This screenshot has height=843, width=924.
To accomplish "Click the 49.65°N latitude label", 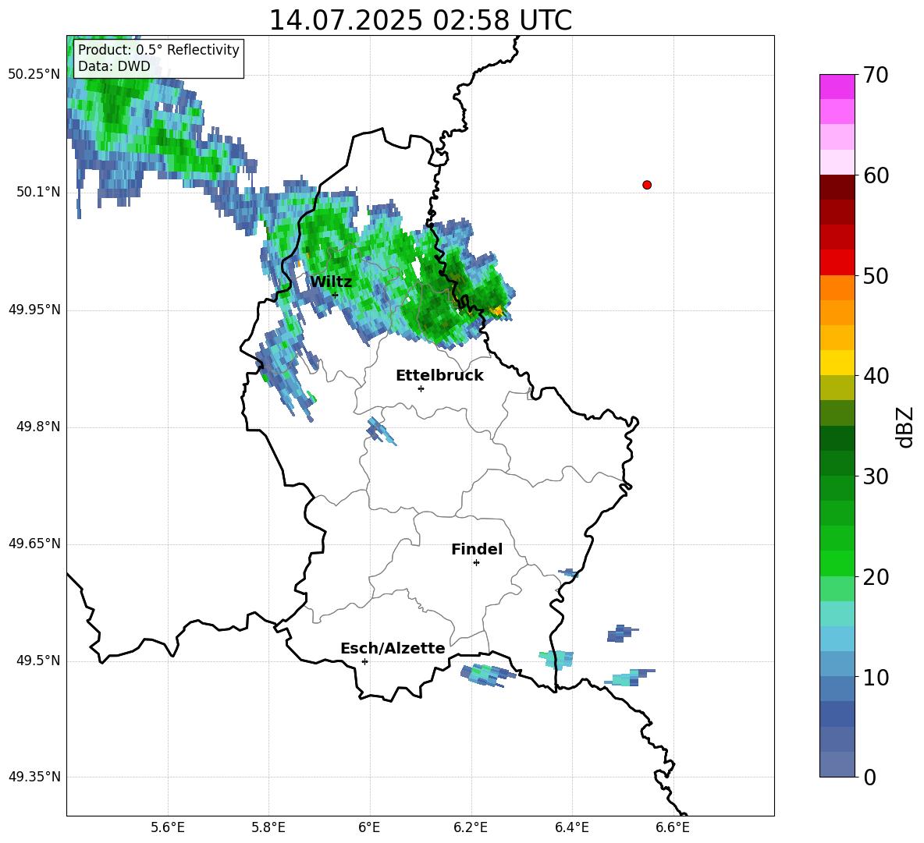I will (34, 544).
